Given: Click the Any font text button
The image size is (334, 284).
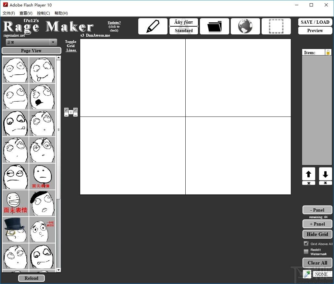Looking at the screenshot, I should [184, 22].
